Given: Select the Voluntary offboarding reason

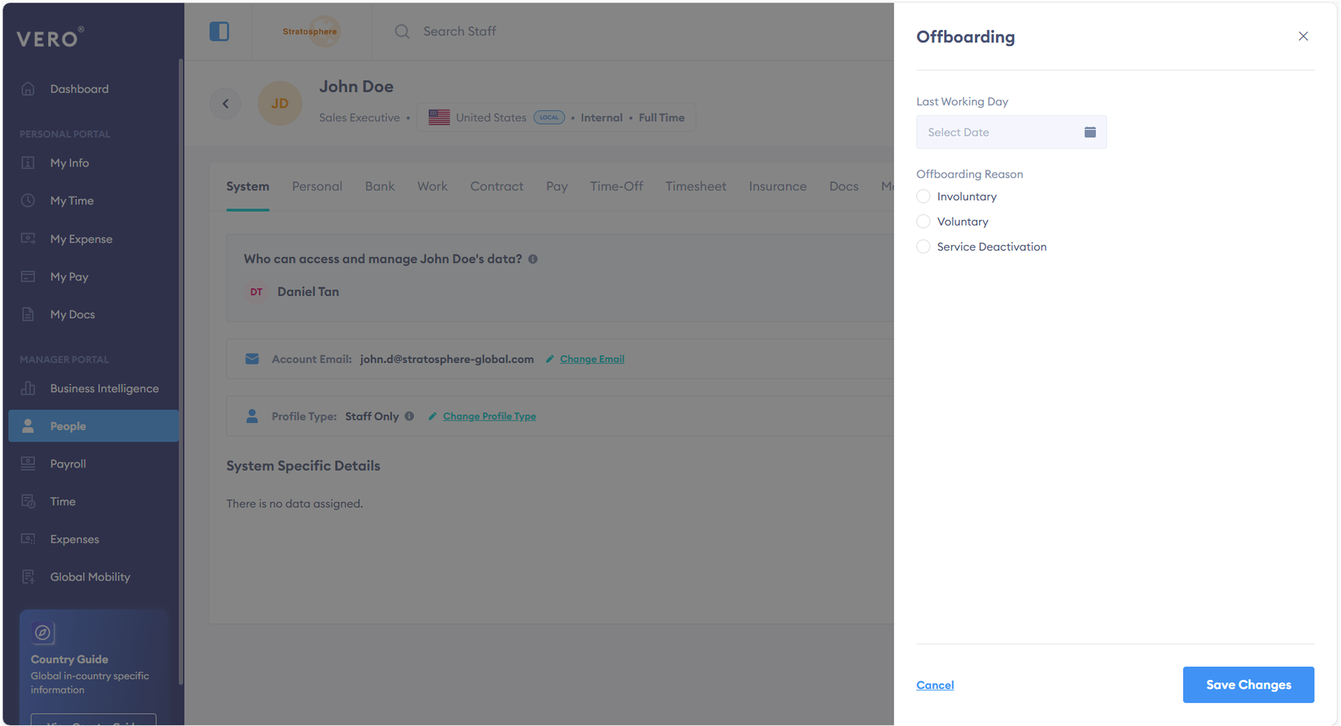Looking at the screenshot, I should [x=923, y=222].
